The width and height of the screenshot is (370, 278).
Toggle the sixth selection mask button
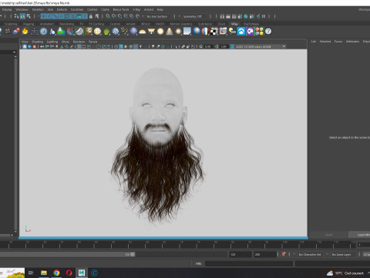[x=73, y=16]
